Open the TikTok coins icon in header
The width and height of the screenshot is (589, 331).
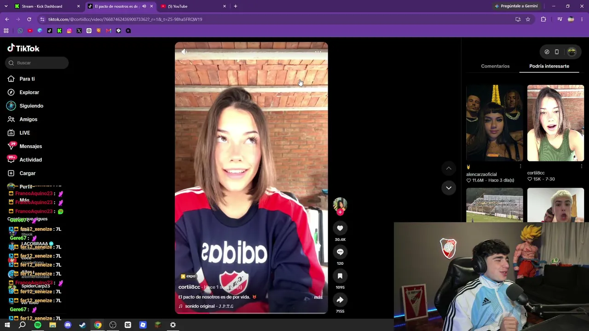click(547, 52)
